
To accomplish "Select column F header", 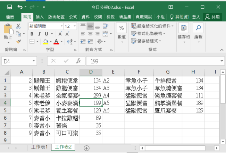I will tap(139, 72).
